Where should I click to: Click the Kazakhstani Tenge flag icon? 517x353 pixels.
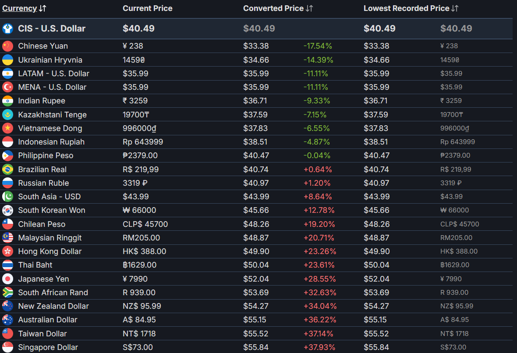(x=7, y=115)
